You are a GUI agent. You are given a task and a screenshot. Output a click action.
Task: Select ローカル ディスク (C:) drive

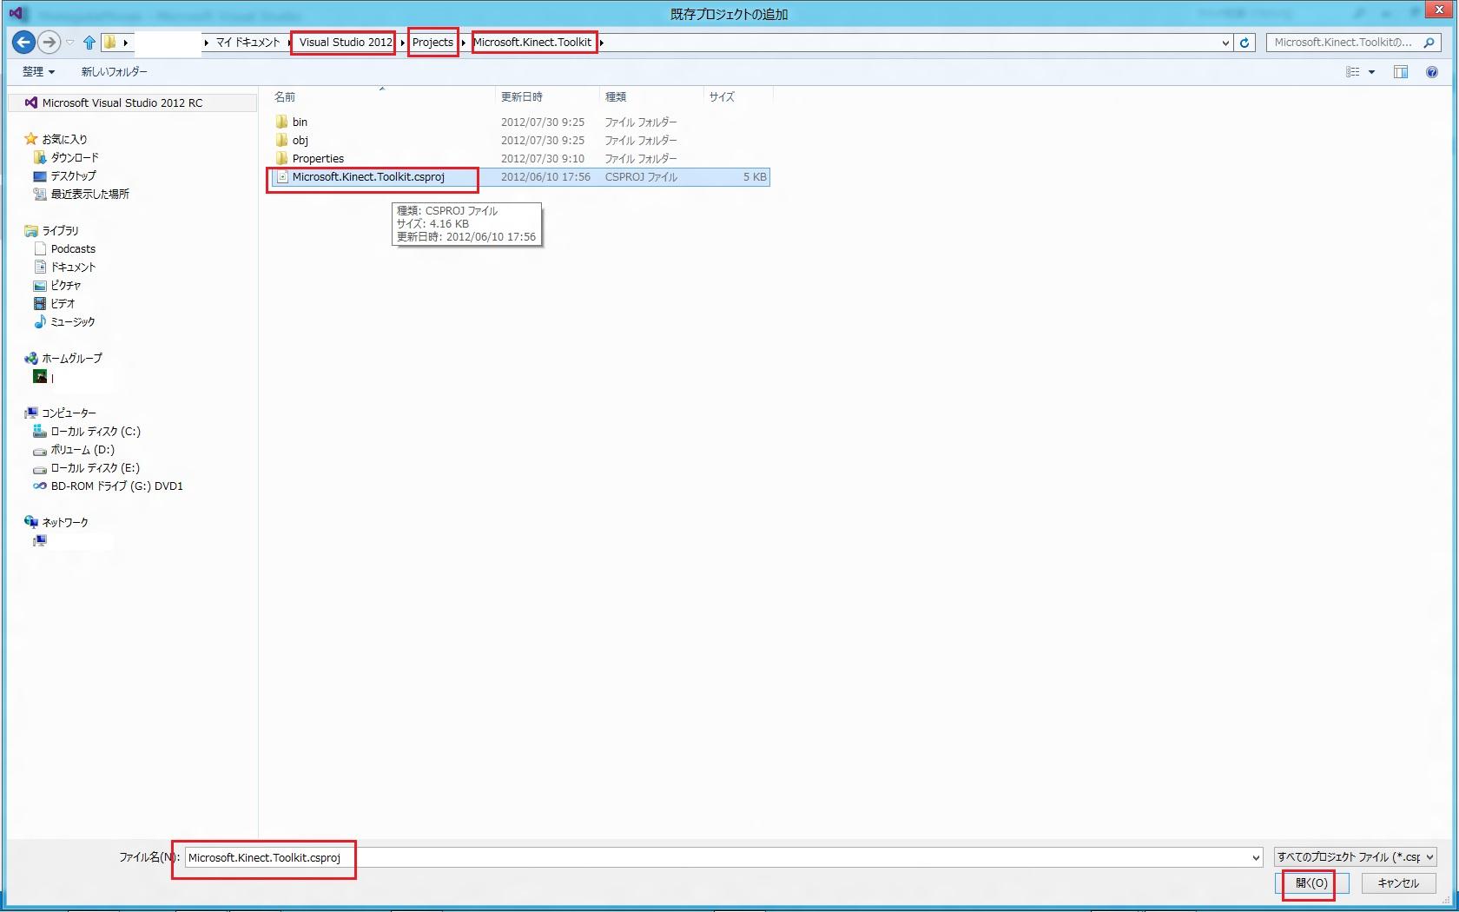coord(96,431)
